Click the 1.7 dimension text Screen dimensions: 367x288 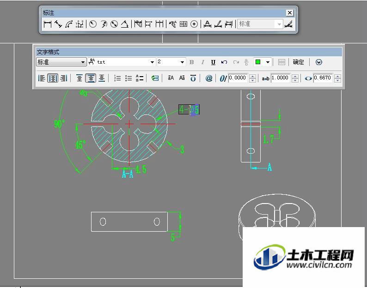pos(268,139)
